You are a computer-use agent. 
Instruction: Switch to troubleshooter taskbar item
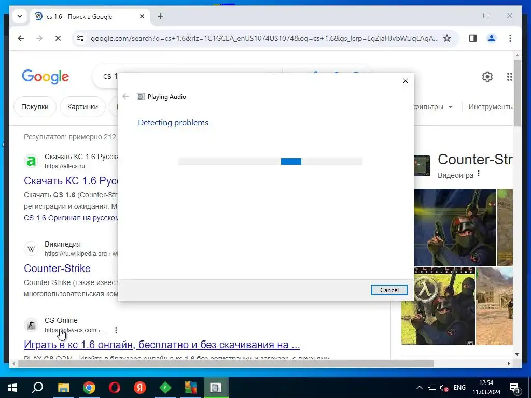point(216,388)
